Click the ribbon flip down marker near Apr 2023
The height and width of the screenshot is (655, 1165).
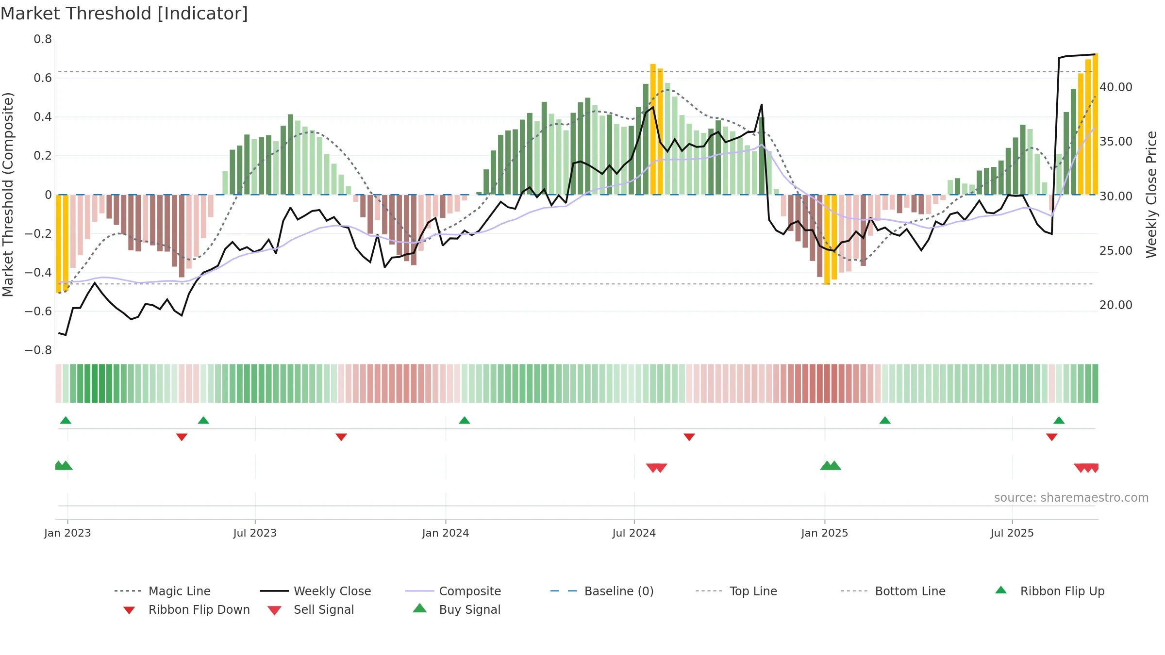[182, 437]
